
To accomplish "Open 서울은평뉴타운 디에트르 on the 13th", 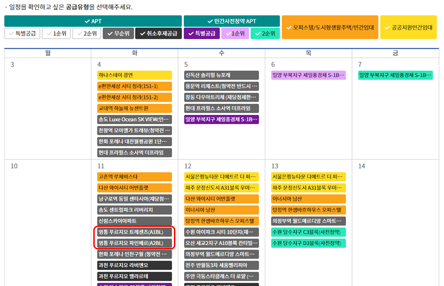I will (x=309, y=177).
